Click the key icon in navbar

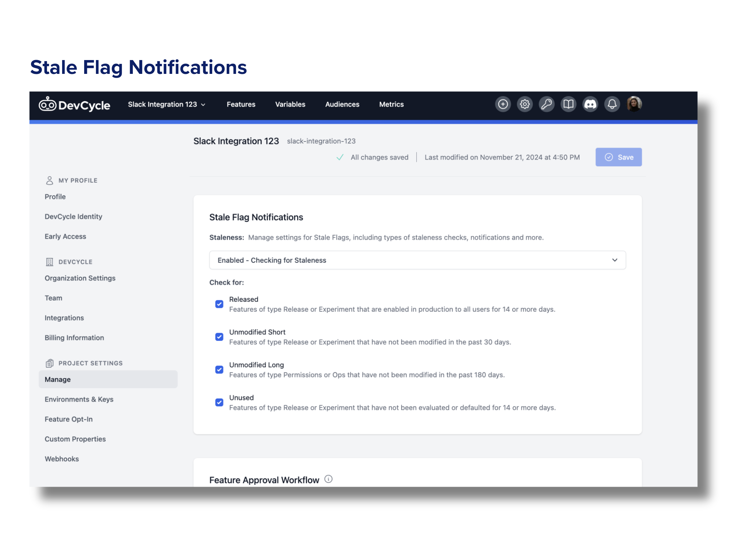[x=546, y=104]
